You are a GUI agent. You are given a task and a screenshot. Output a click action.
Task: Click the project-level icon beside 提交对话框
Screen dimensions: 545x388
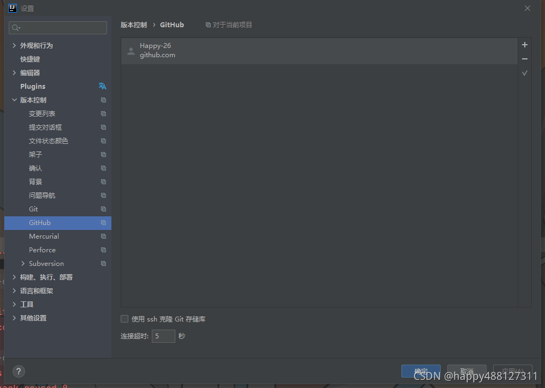[x=103, y=128]
